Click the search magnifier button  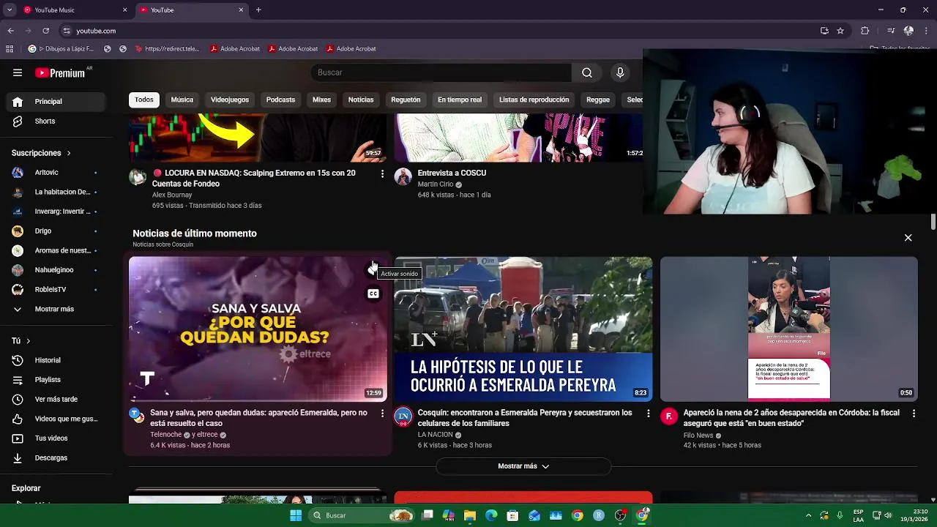587,72
